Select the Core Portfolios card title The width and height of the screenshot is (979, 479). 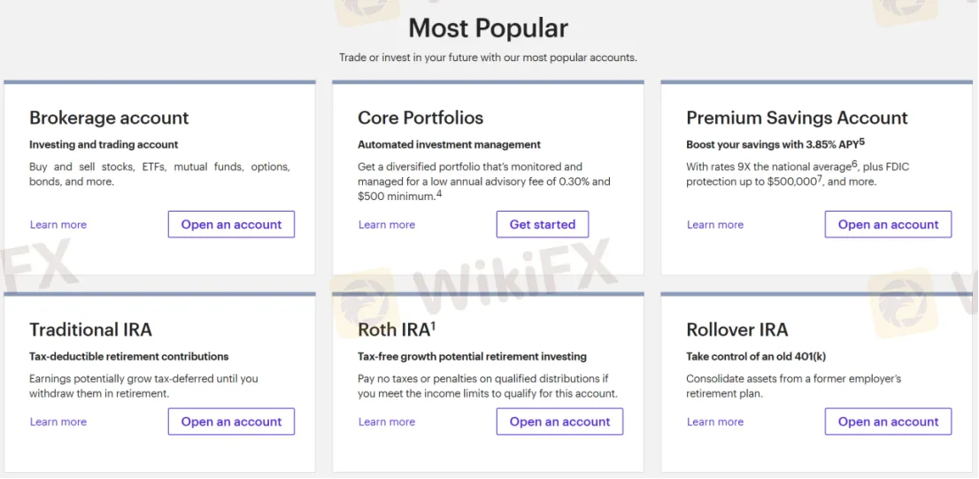click(x=420, y=118)
